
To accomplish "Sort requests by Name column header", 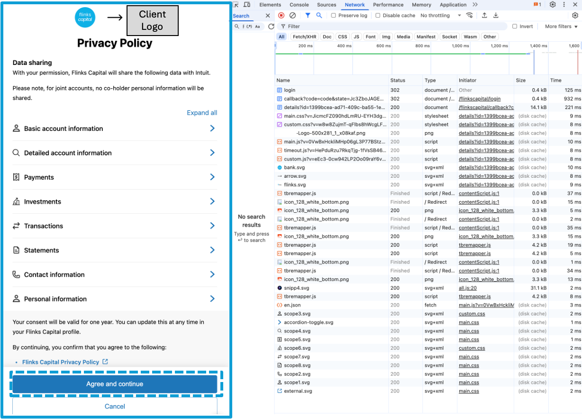I will tap(331, 80).
